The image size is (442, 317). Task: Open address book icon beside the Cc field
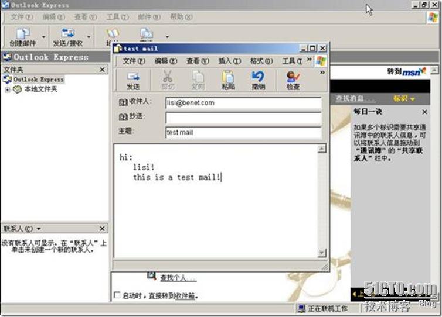[x=123, y=117]
